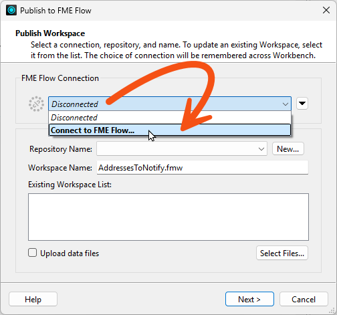This screenshot has height=315, width=337.
Task: Enable the Upload data files checkbox
Action: 32,253
